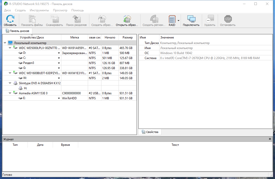This screenshot has height=179, width=275.
Task: Open the G: partition dropdown arrow
Action: point(59,68)
